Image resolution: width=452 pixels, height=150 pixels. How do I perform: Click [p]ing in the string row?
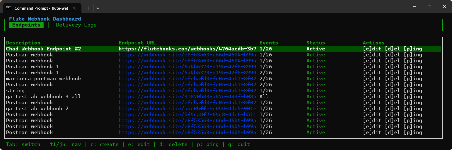point(413,91)
